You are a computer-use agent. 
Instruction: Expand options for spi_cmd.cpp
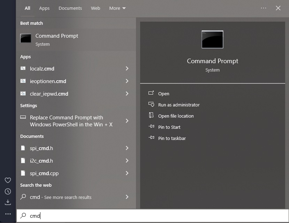[x=127, y=173]
